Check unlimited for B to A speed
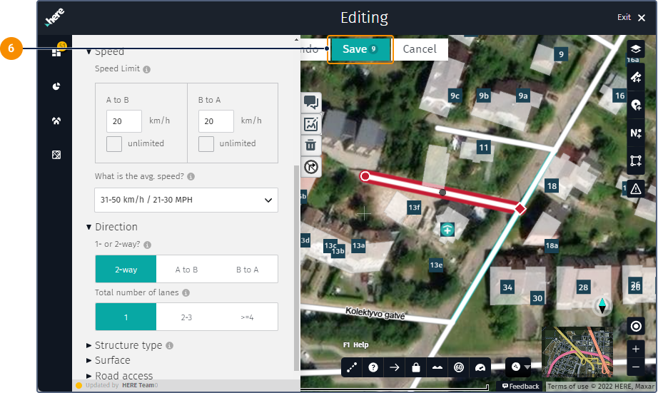 [x=206, y=144]
